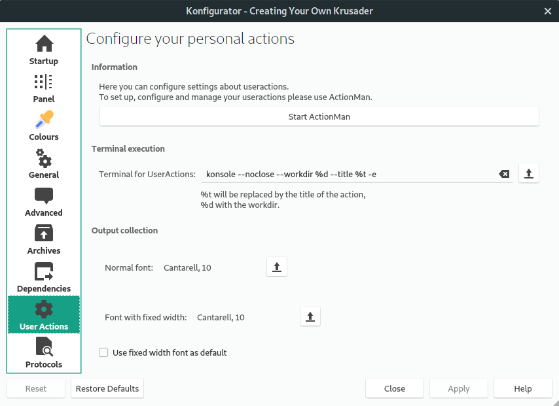Viewport: 559px width, 406px height.
Task: Open the Dependencies window icon
Action: [x=44, y=271]
